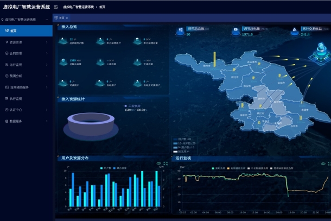This screenshot has width=331, height=221.
Task: Click 虚拟电厂智慧运营系统 breadcrumb link
Action: [x=78, y=7]
